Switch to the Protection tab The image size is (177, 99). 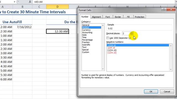pos(139,17)
